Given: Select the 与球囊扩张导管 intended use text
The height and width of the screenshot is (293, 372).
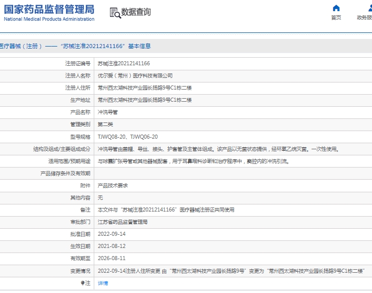Looking at the screenshot, I should pos(194,161).
